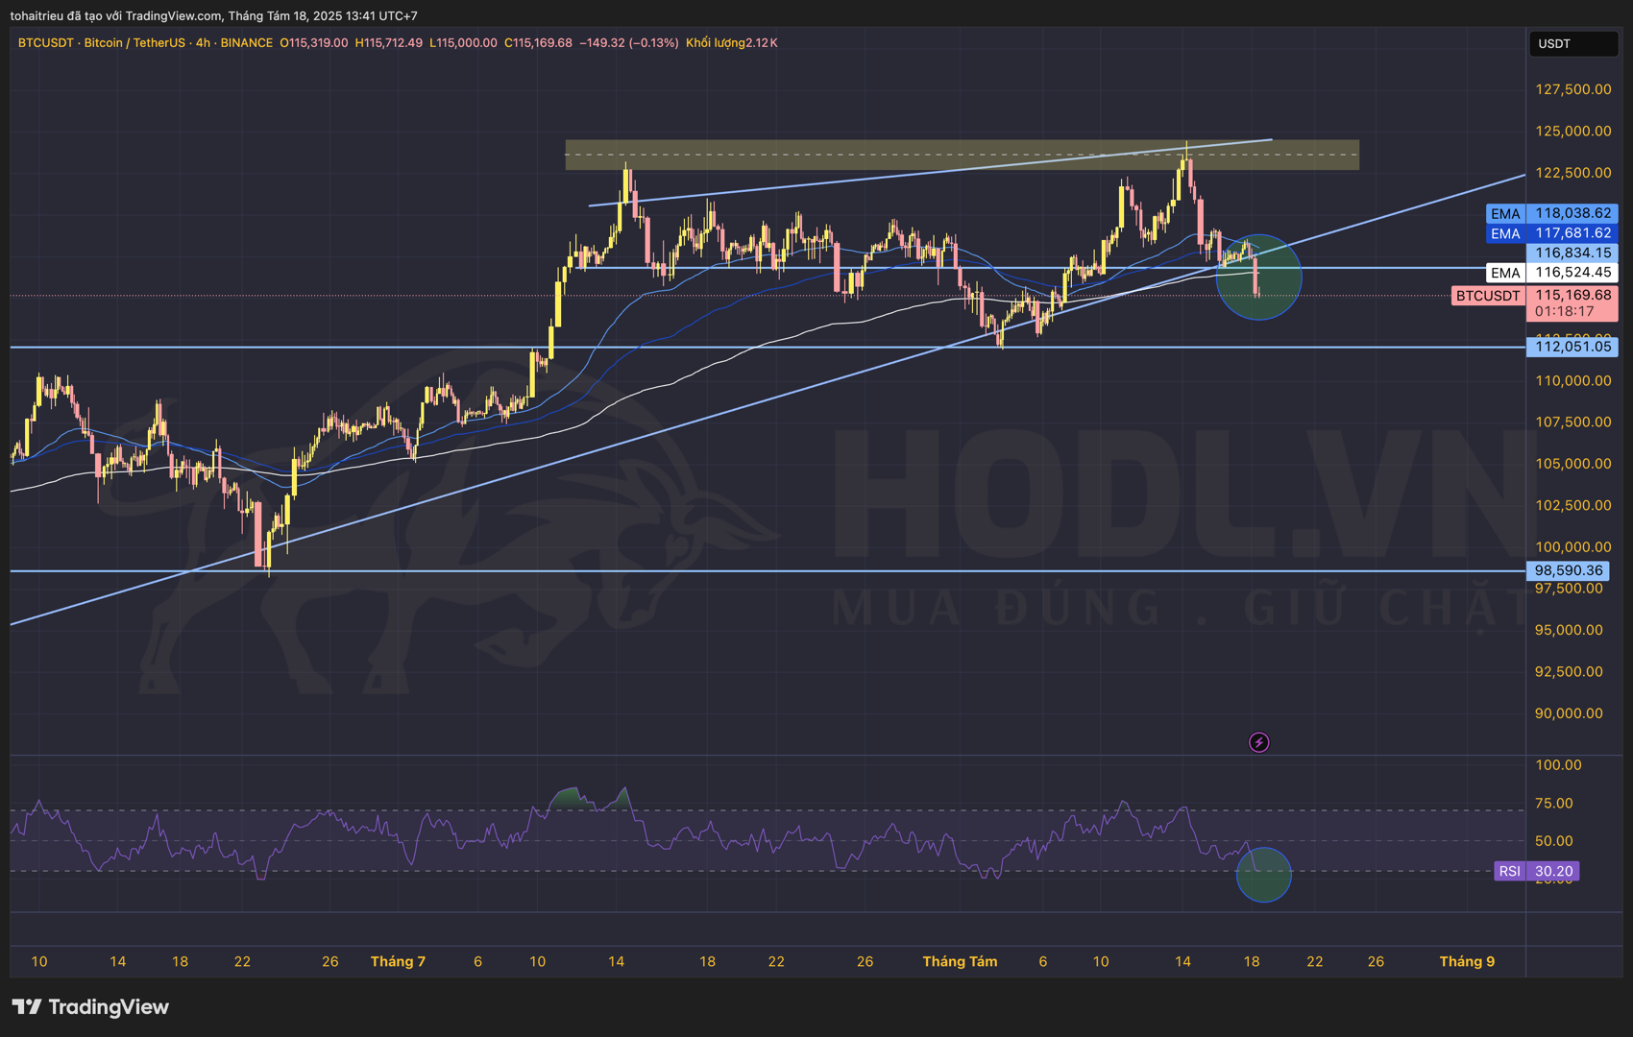This screenshot has height=1037, width=1633.
Task: Click the low value L115,000.00
Action: tap(463, 42)
